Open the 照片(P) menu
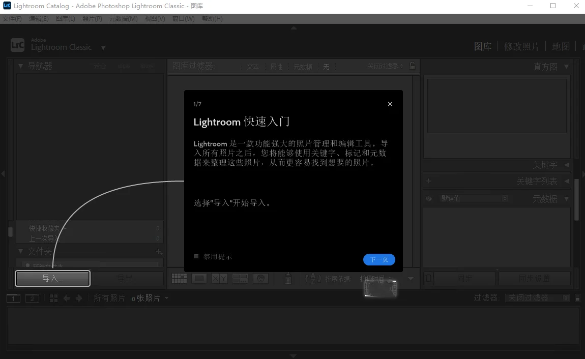 pyautogui.click(x=92, y=19)
